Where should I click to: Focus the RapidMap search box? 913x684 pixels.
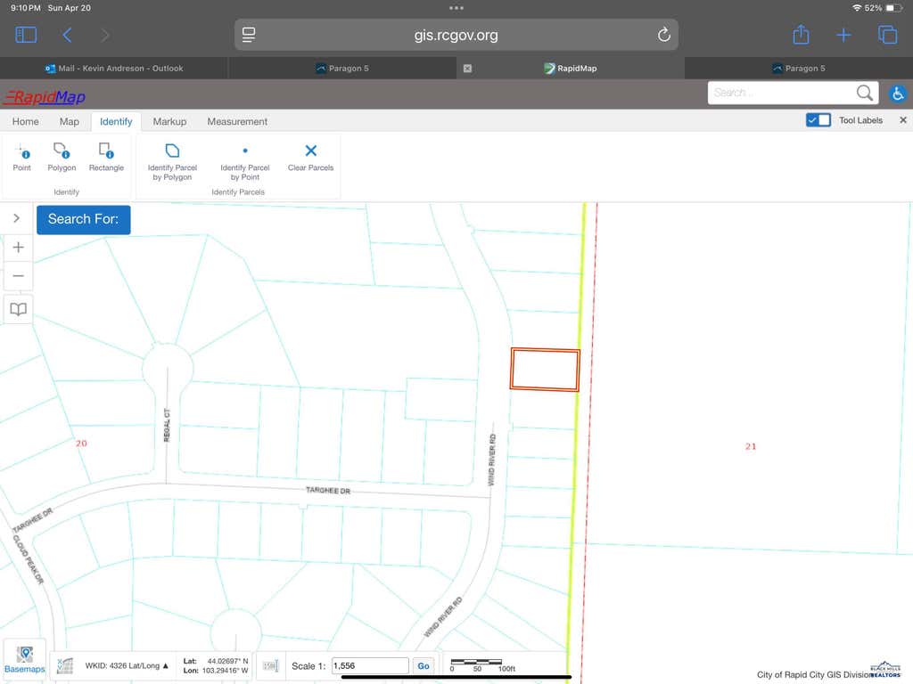780,93
